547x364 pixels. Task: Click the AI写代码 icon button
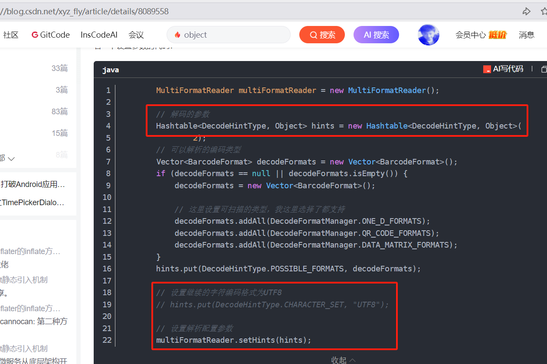(x=503, y=69)
